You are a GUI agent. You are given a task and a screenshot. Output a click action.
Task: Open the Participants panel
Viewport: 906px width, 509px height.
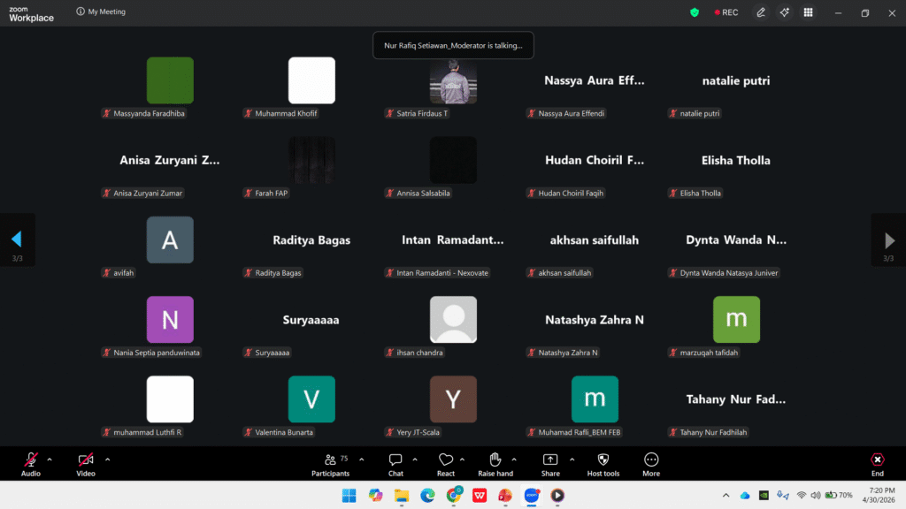click(x=331, y=464)
